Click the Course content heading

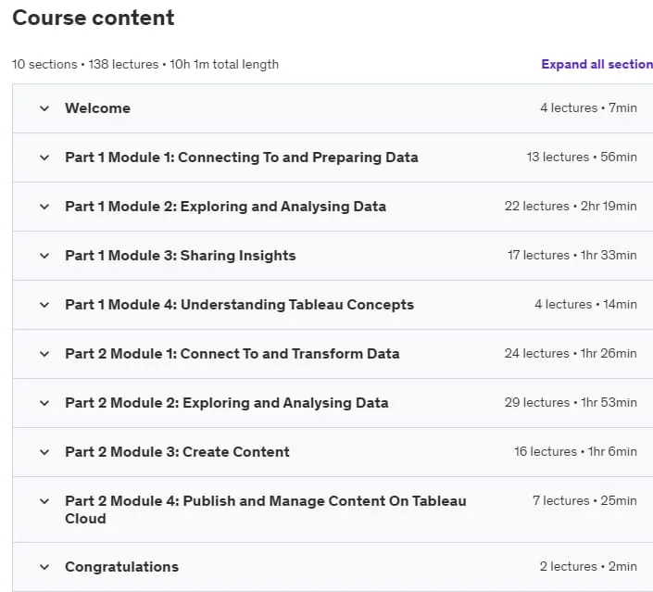point(94,18)
